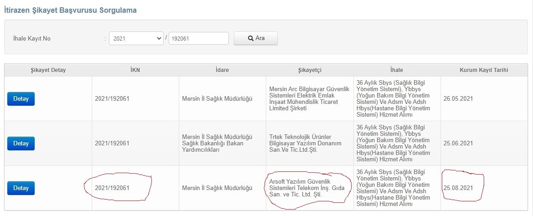This screenshot has width=533, height=216.
Task: Click the Ara search button
Action: coord(256,38)
